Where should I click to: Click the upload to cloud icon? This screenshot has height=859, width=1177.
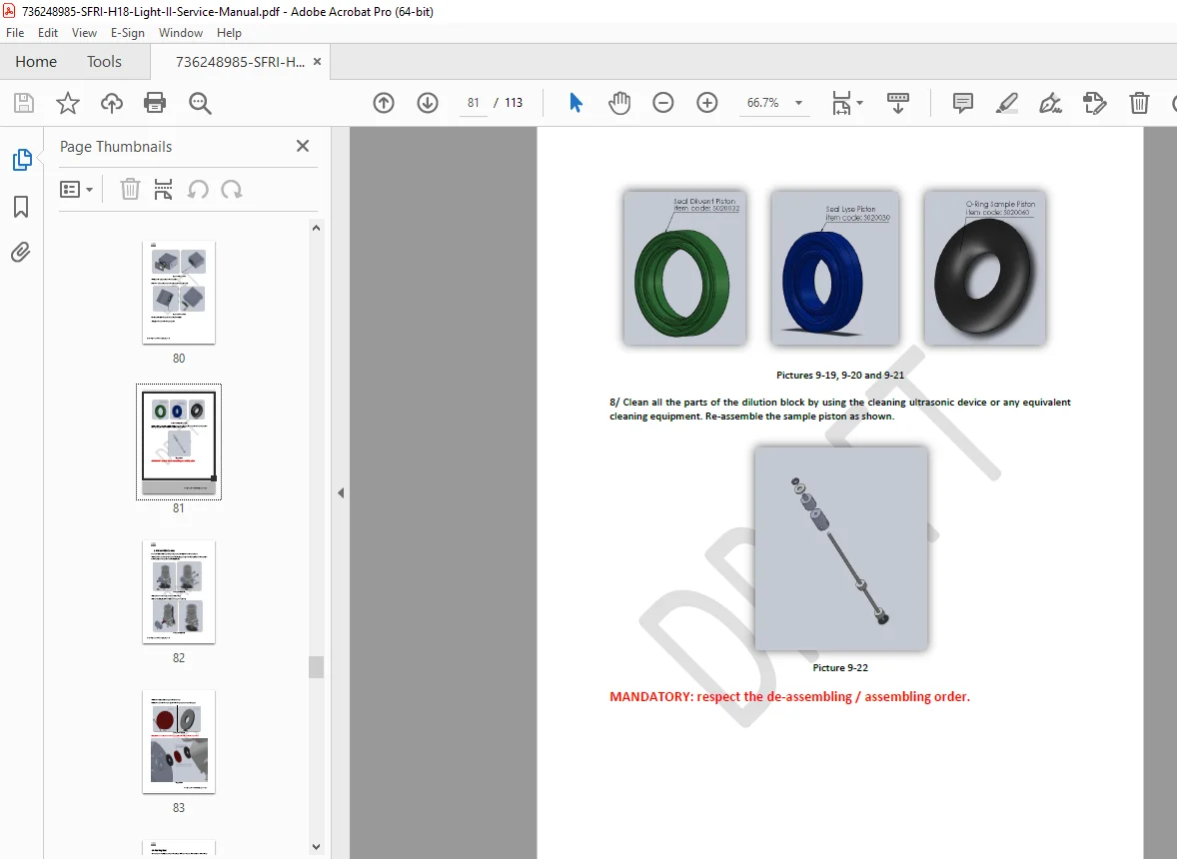112,103
